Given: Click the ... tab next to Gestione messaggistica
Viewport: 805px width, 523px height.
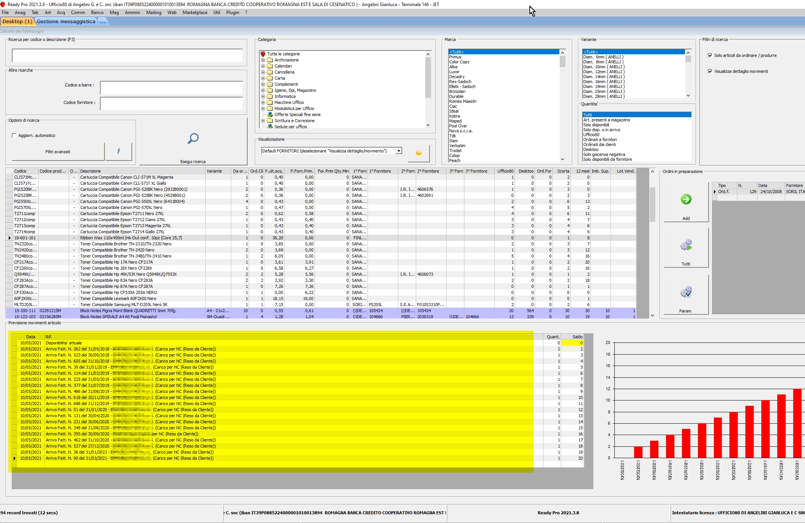Looking at the screenshot, I should tap(103, 21).
